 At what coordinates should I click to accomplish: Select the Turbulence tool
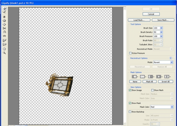pos(4,36)
